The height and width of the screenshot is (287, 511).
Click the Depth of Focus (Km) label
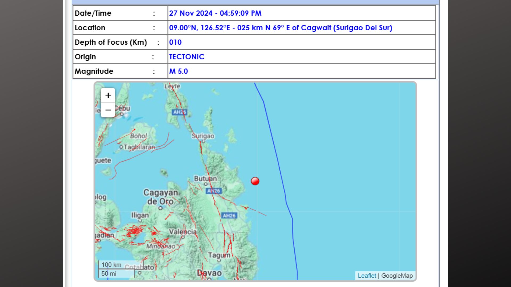point(111,42)
